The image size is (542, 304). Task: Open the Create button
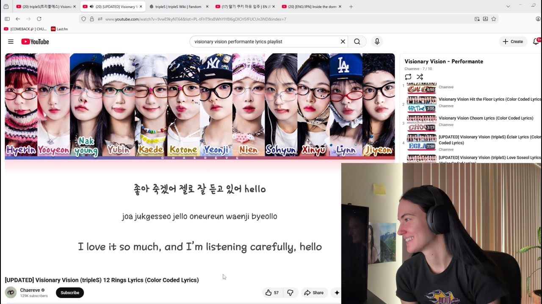(513, 41)
